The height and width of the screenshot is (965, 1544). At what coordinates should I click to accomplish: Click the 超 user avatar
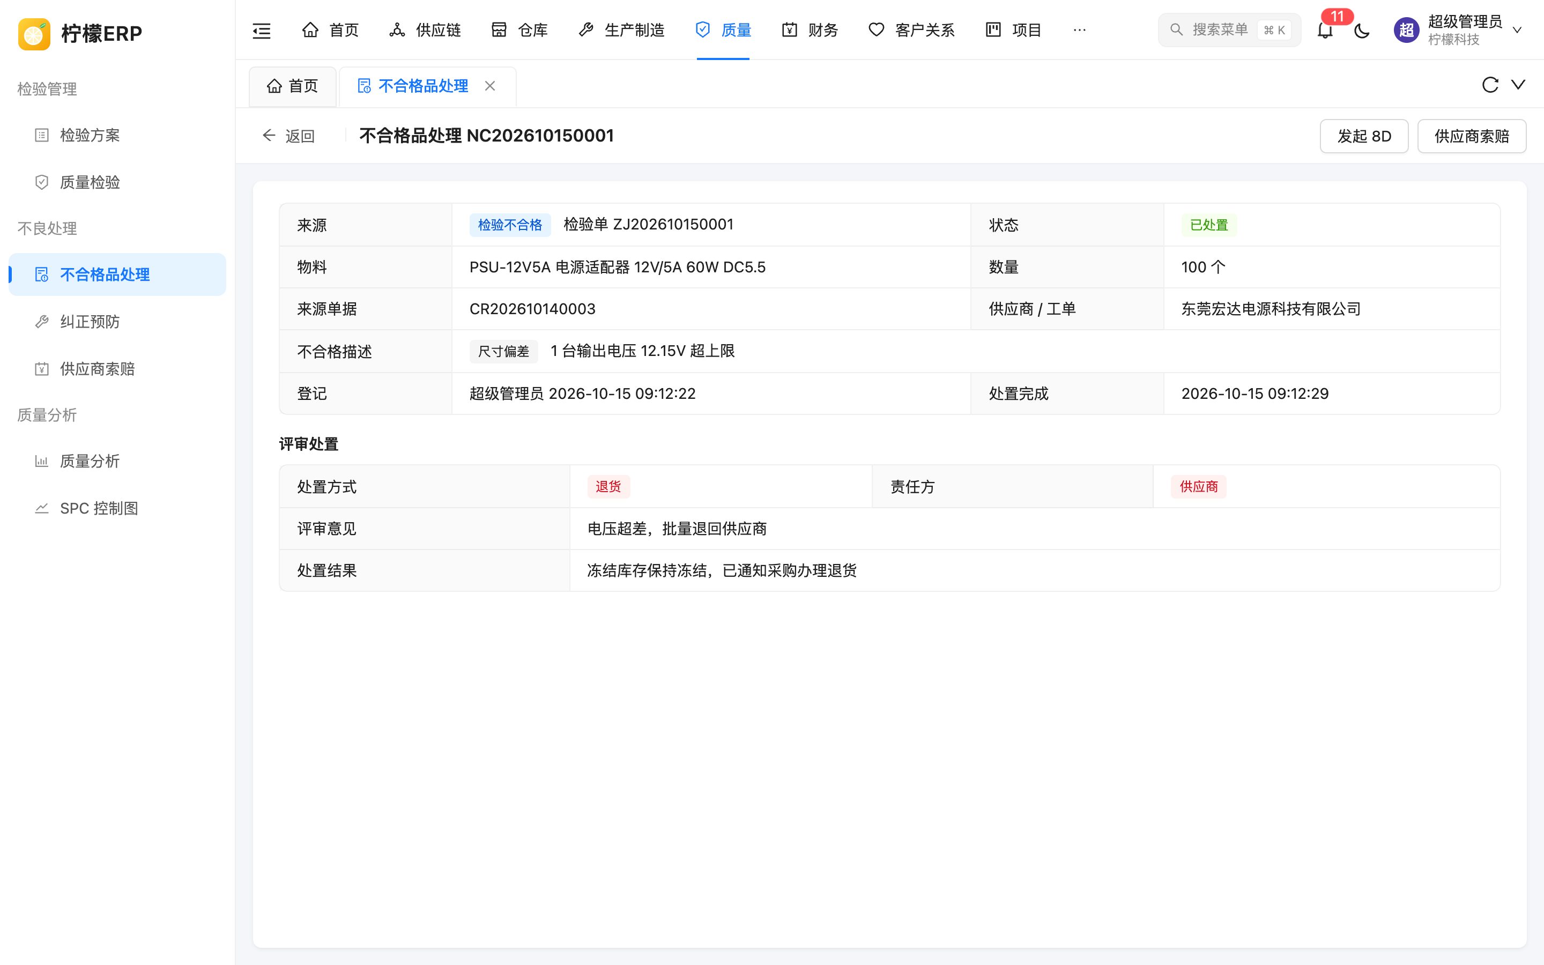pos(1406,30)
